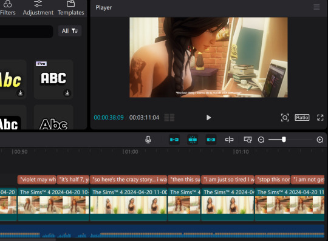
Task: Click the 01:10 ruler marker
Action: pos(241,152)
